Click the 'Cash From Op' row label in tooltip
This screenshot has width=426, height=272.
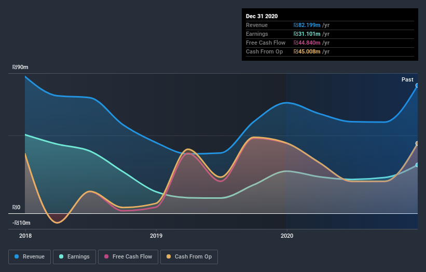(264, 51)
